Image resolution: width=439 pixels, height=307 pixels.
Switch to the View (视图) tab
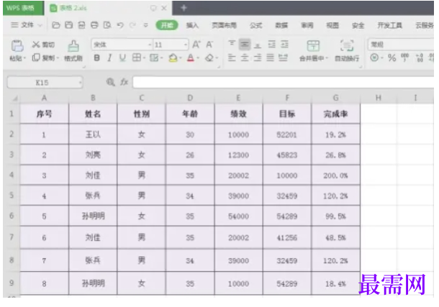pyautogui.click(x=332, y=25)
